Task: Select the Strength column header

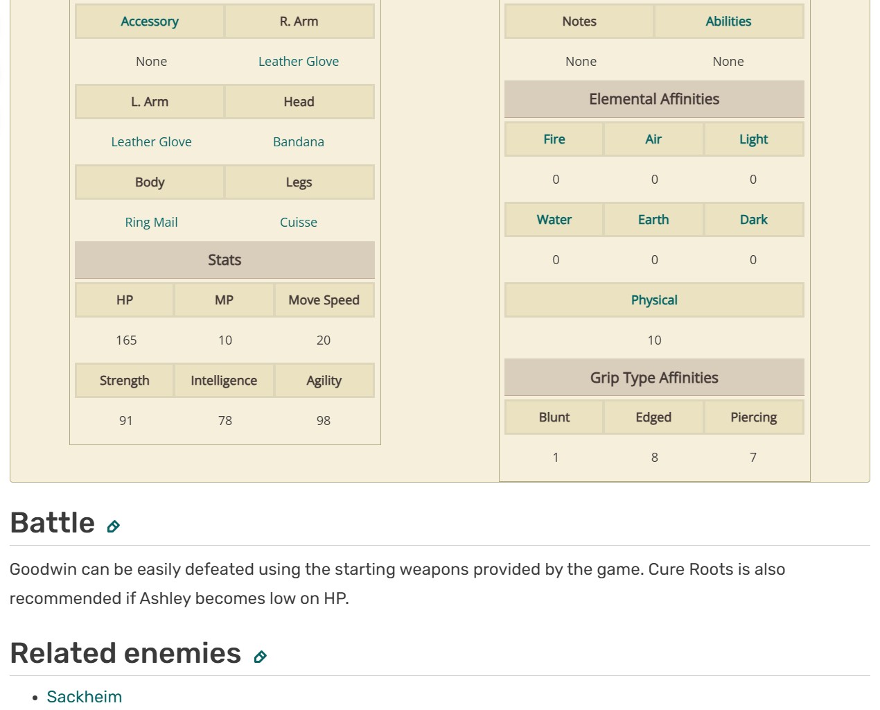Action: click(x=125, y=381)
